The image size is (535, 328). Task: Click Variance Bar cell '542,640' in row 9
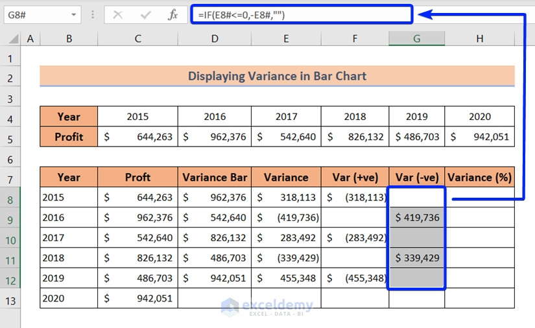point(215,218)
